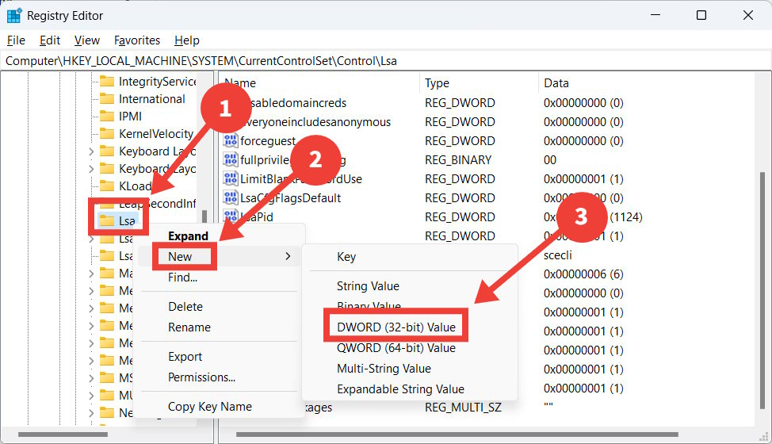Click the 0x00000006 (6) data cell
Image resolution: width=772 pixels, height=444 pixels.
pyautogui.click(x=583, y=274)
